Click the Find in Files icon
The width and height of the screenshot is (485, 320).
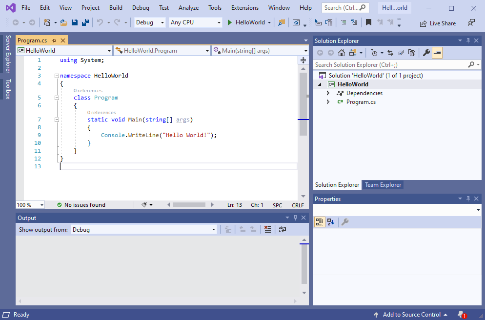click(282, 22)
